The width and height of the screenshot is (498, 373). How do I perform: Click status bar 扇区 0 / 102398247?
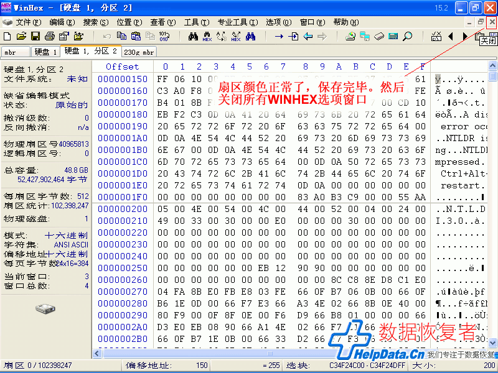[38, 366]
